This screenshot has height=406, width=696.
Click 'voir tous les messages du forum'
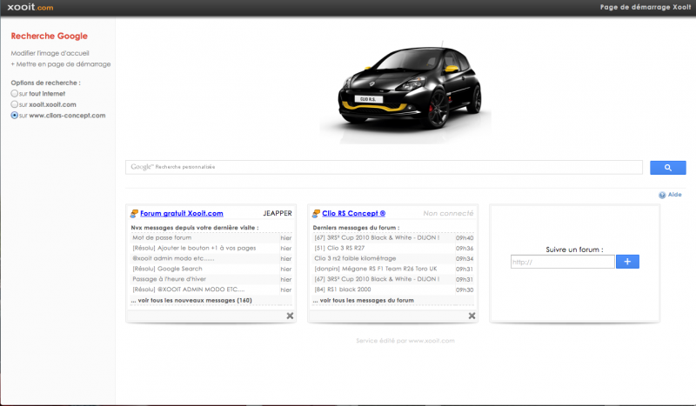pyautogui.click(x=363, y=301)
